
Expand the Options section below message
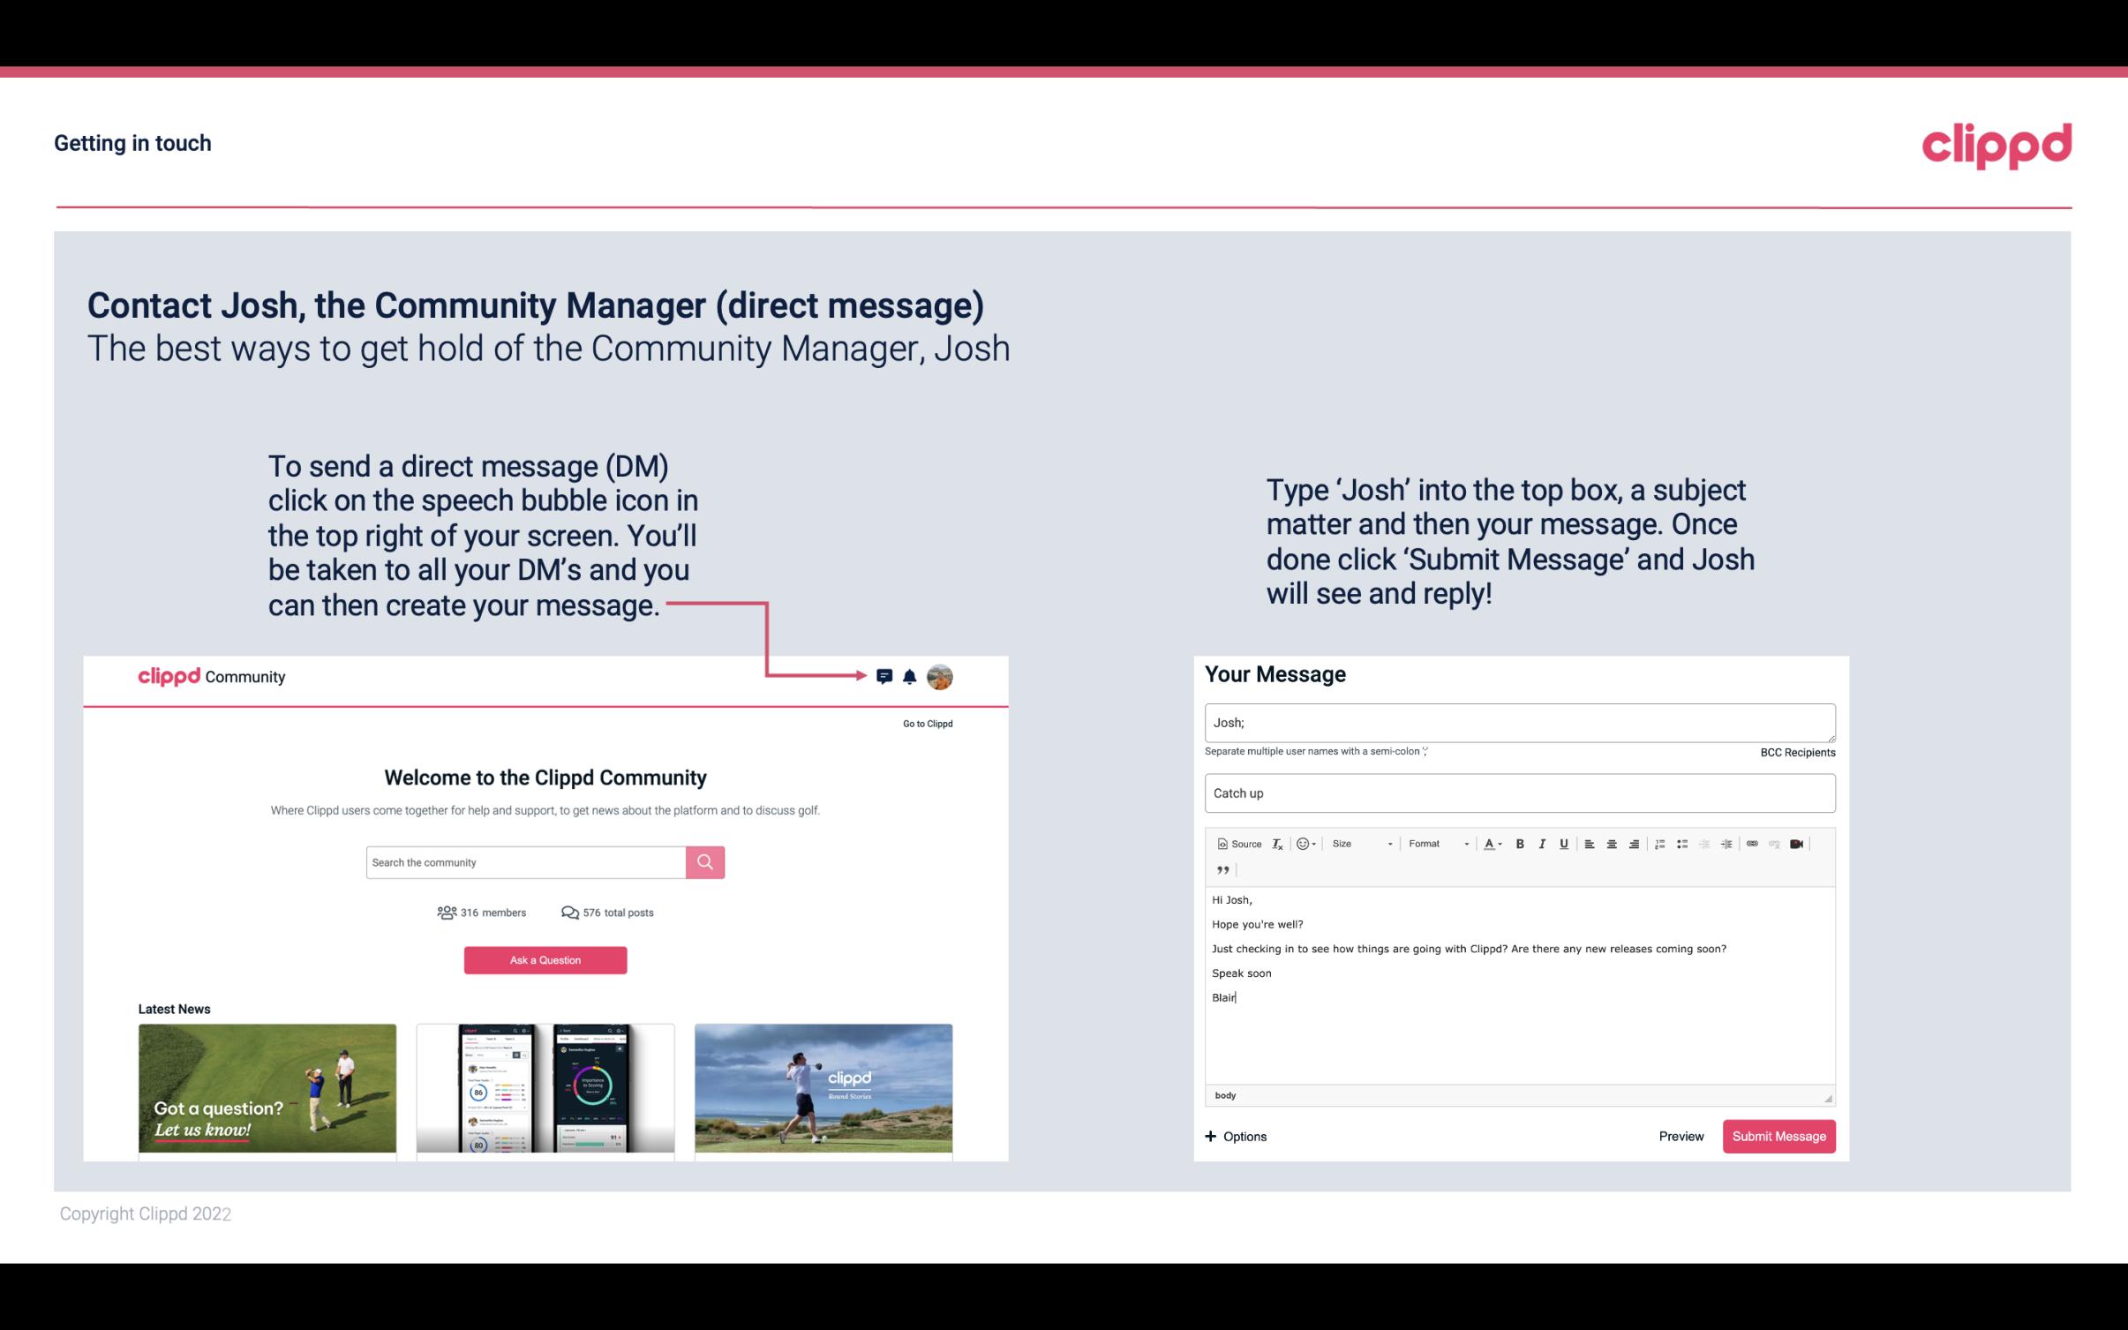[1237, 1136]
